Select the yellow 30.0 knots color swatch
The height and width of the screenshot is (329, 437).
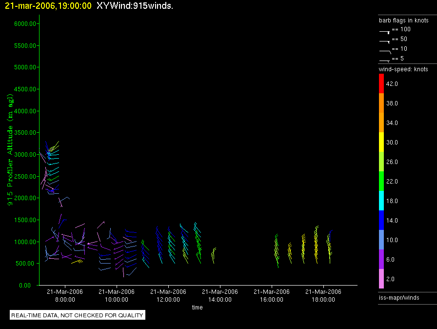[381, 142]
